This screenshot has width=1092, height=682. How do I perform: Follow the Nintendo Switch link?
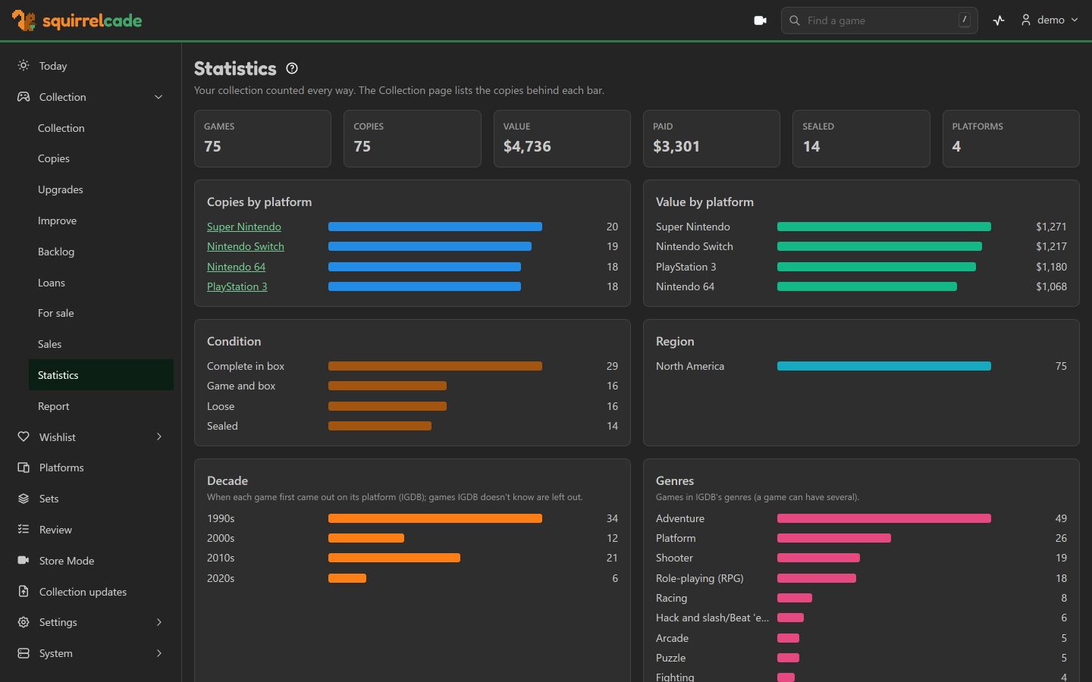(246, 246)
